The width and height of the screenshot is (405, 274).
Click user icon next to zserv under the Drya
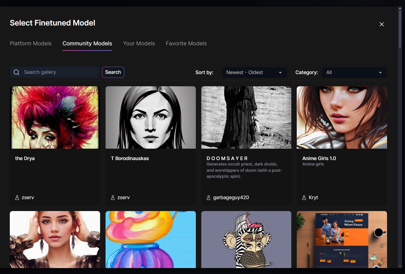tap(17, 197)
